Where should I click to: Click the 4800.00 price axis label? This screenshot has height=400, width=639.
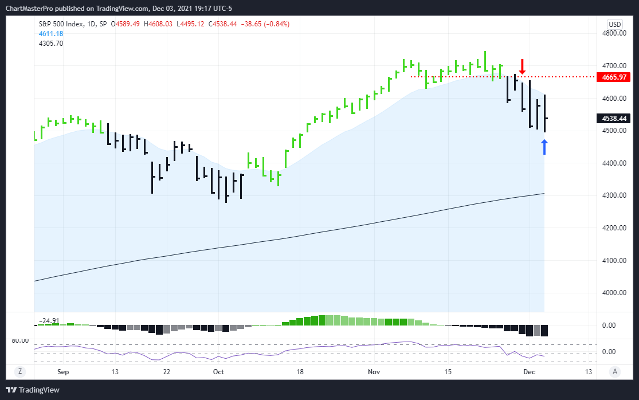pyautogui.click(x=614, y=33)
